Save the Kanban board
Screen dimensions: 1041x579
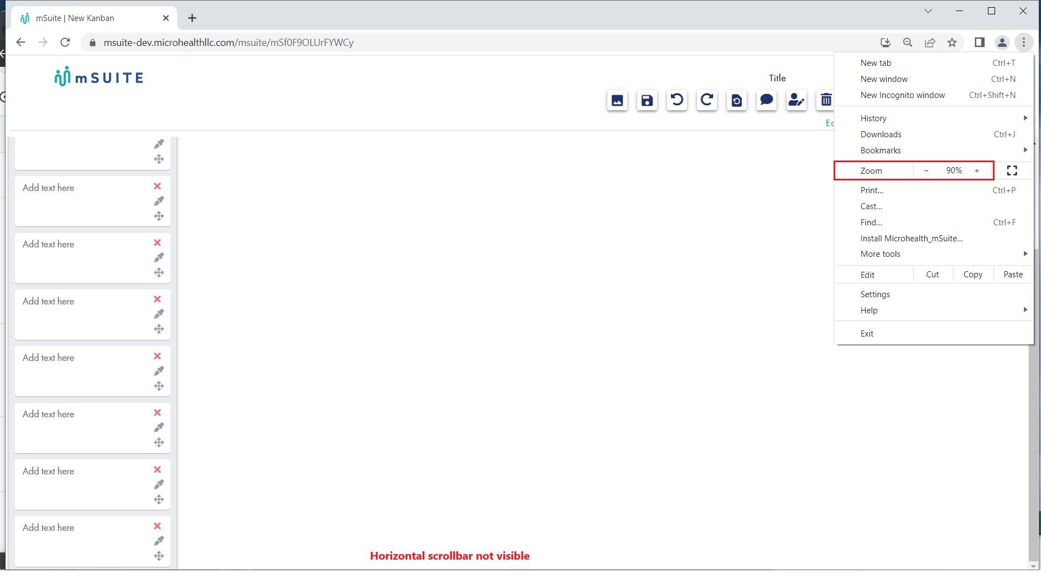pyautogui.click(x=647, y=100)
